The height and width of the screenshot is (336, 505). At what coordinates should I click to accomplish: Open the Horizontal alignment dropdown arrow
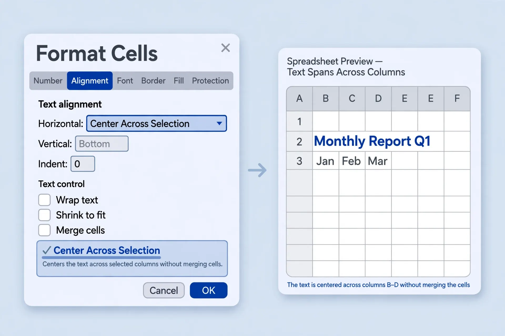point(219,123)
